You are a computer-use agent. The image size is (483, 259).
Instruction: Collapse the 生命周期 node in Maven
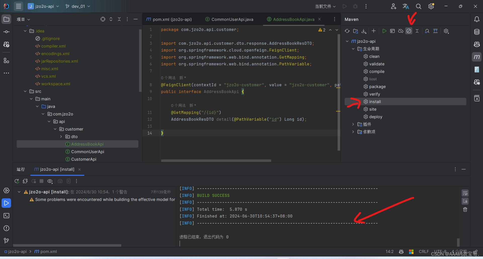(x=353, y=49)
